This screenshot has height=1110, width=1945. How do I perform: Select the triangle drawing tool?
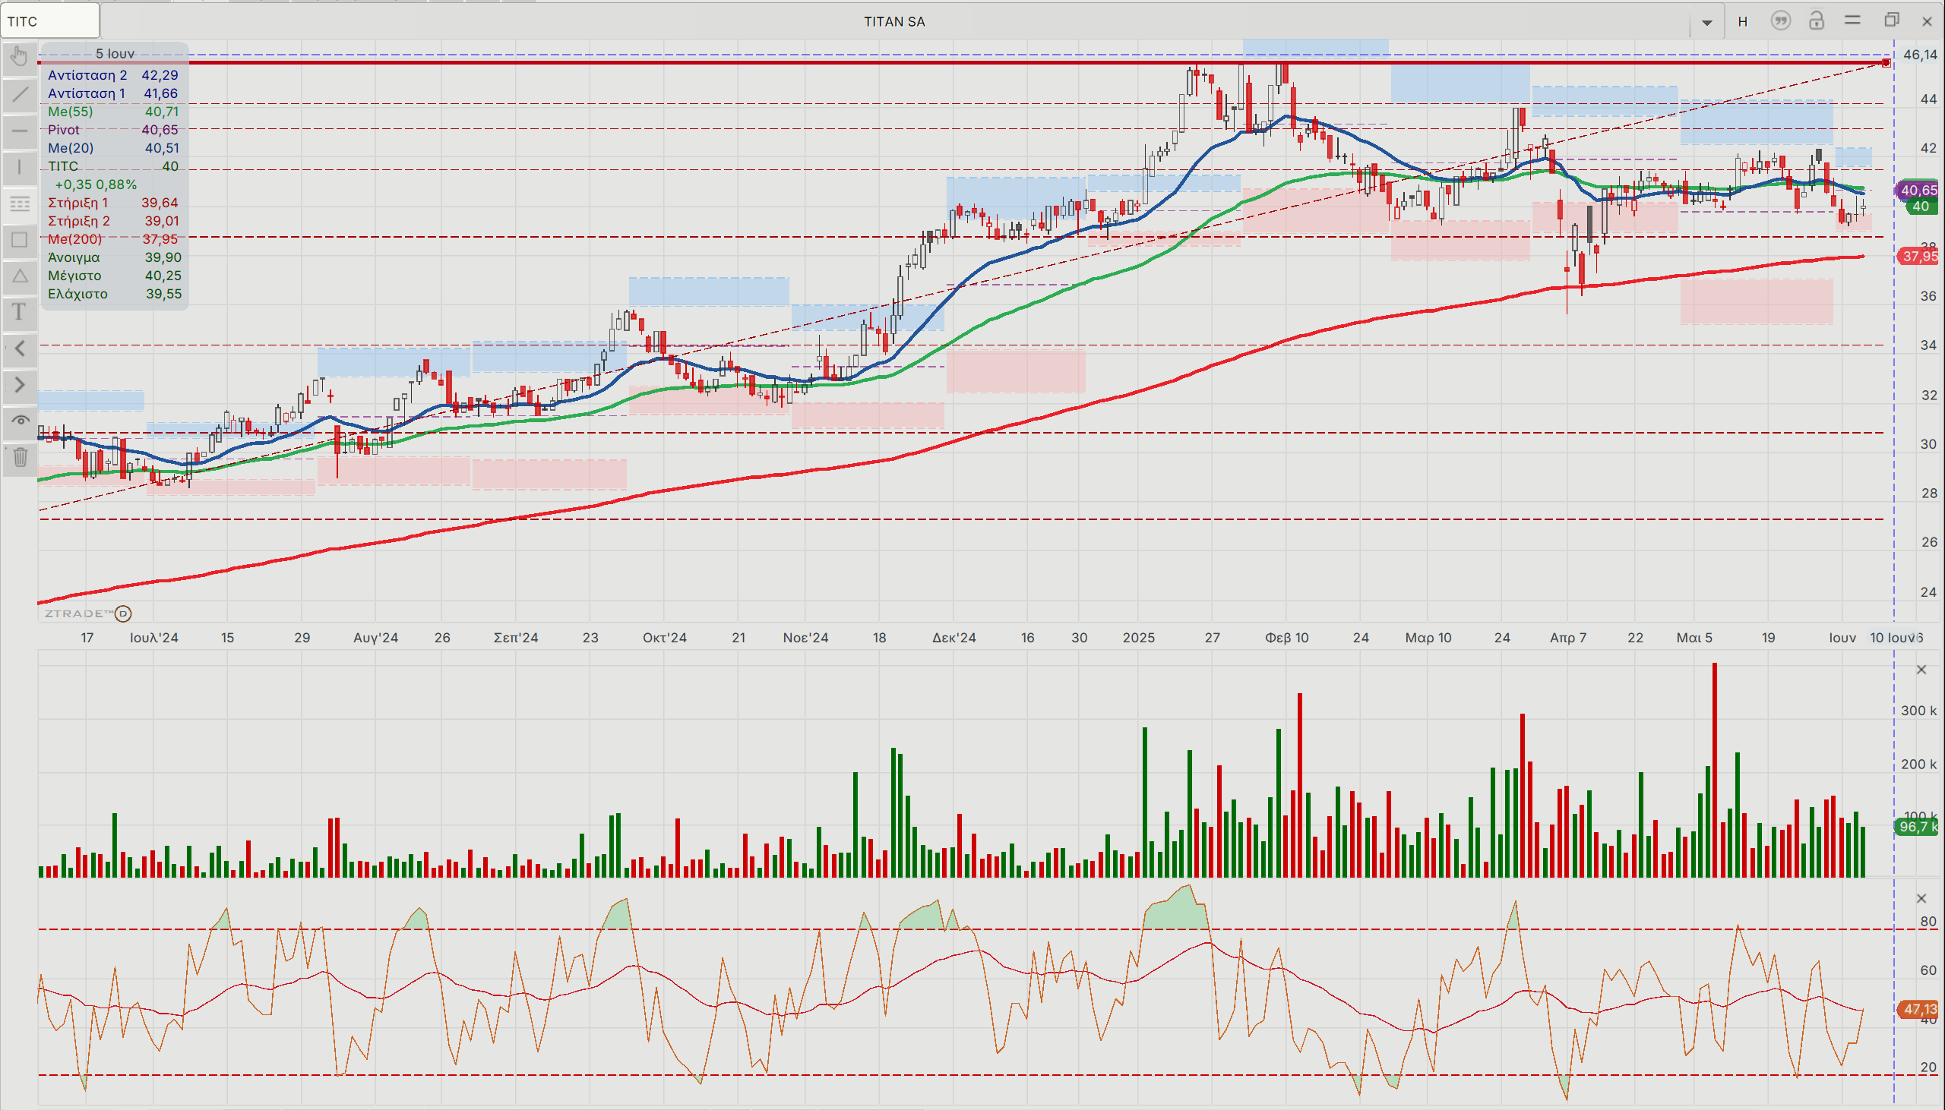tap(20, 276)
